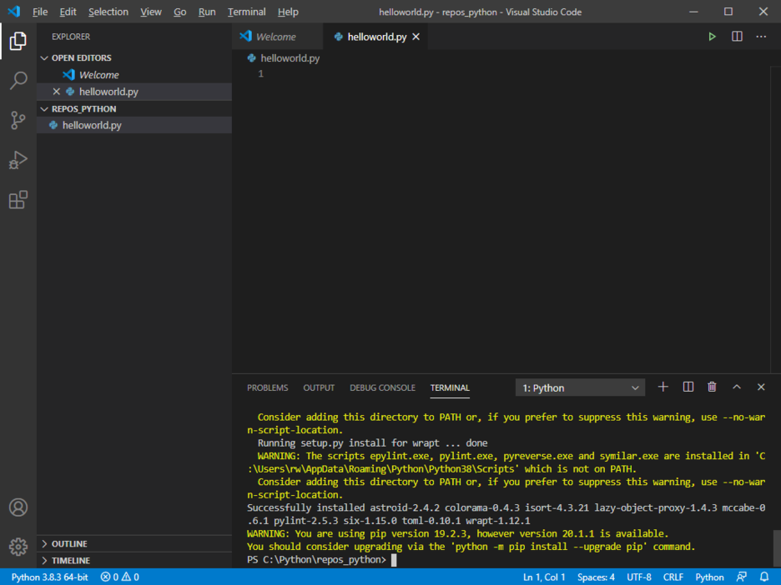Open the Search view icon
The width and height of the screenshot is (781, 585).
(18, 81)
